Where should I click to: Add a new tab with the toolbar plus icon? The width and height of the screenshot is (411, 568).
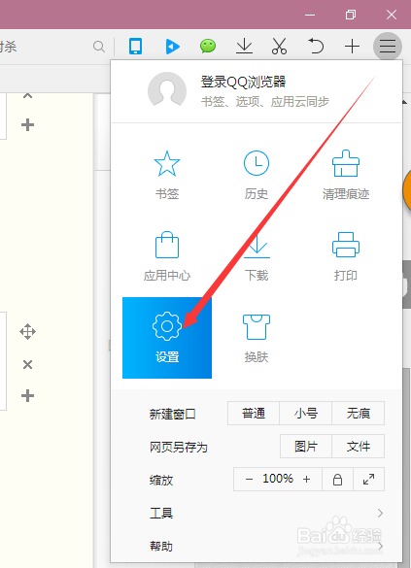point(352,47)
